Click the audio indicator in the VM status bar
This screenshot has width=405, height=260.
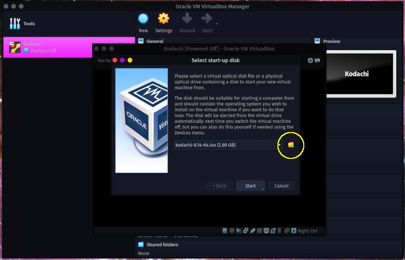tap(238, 231)
